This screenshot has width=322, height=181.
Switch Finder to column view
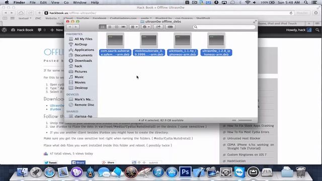click(116, 27)
